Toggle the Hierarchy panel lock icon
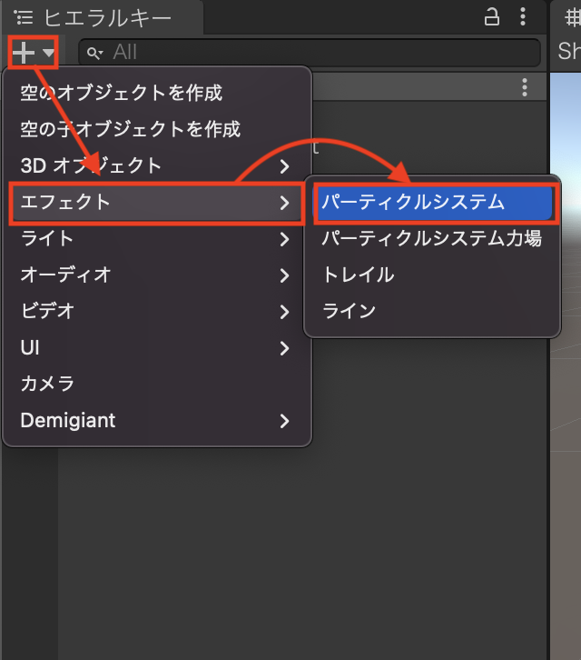 point(491,17)
